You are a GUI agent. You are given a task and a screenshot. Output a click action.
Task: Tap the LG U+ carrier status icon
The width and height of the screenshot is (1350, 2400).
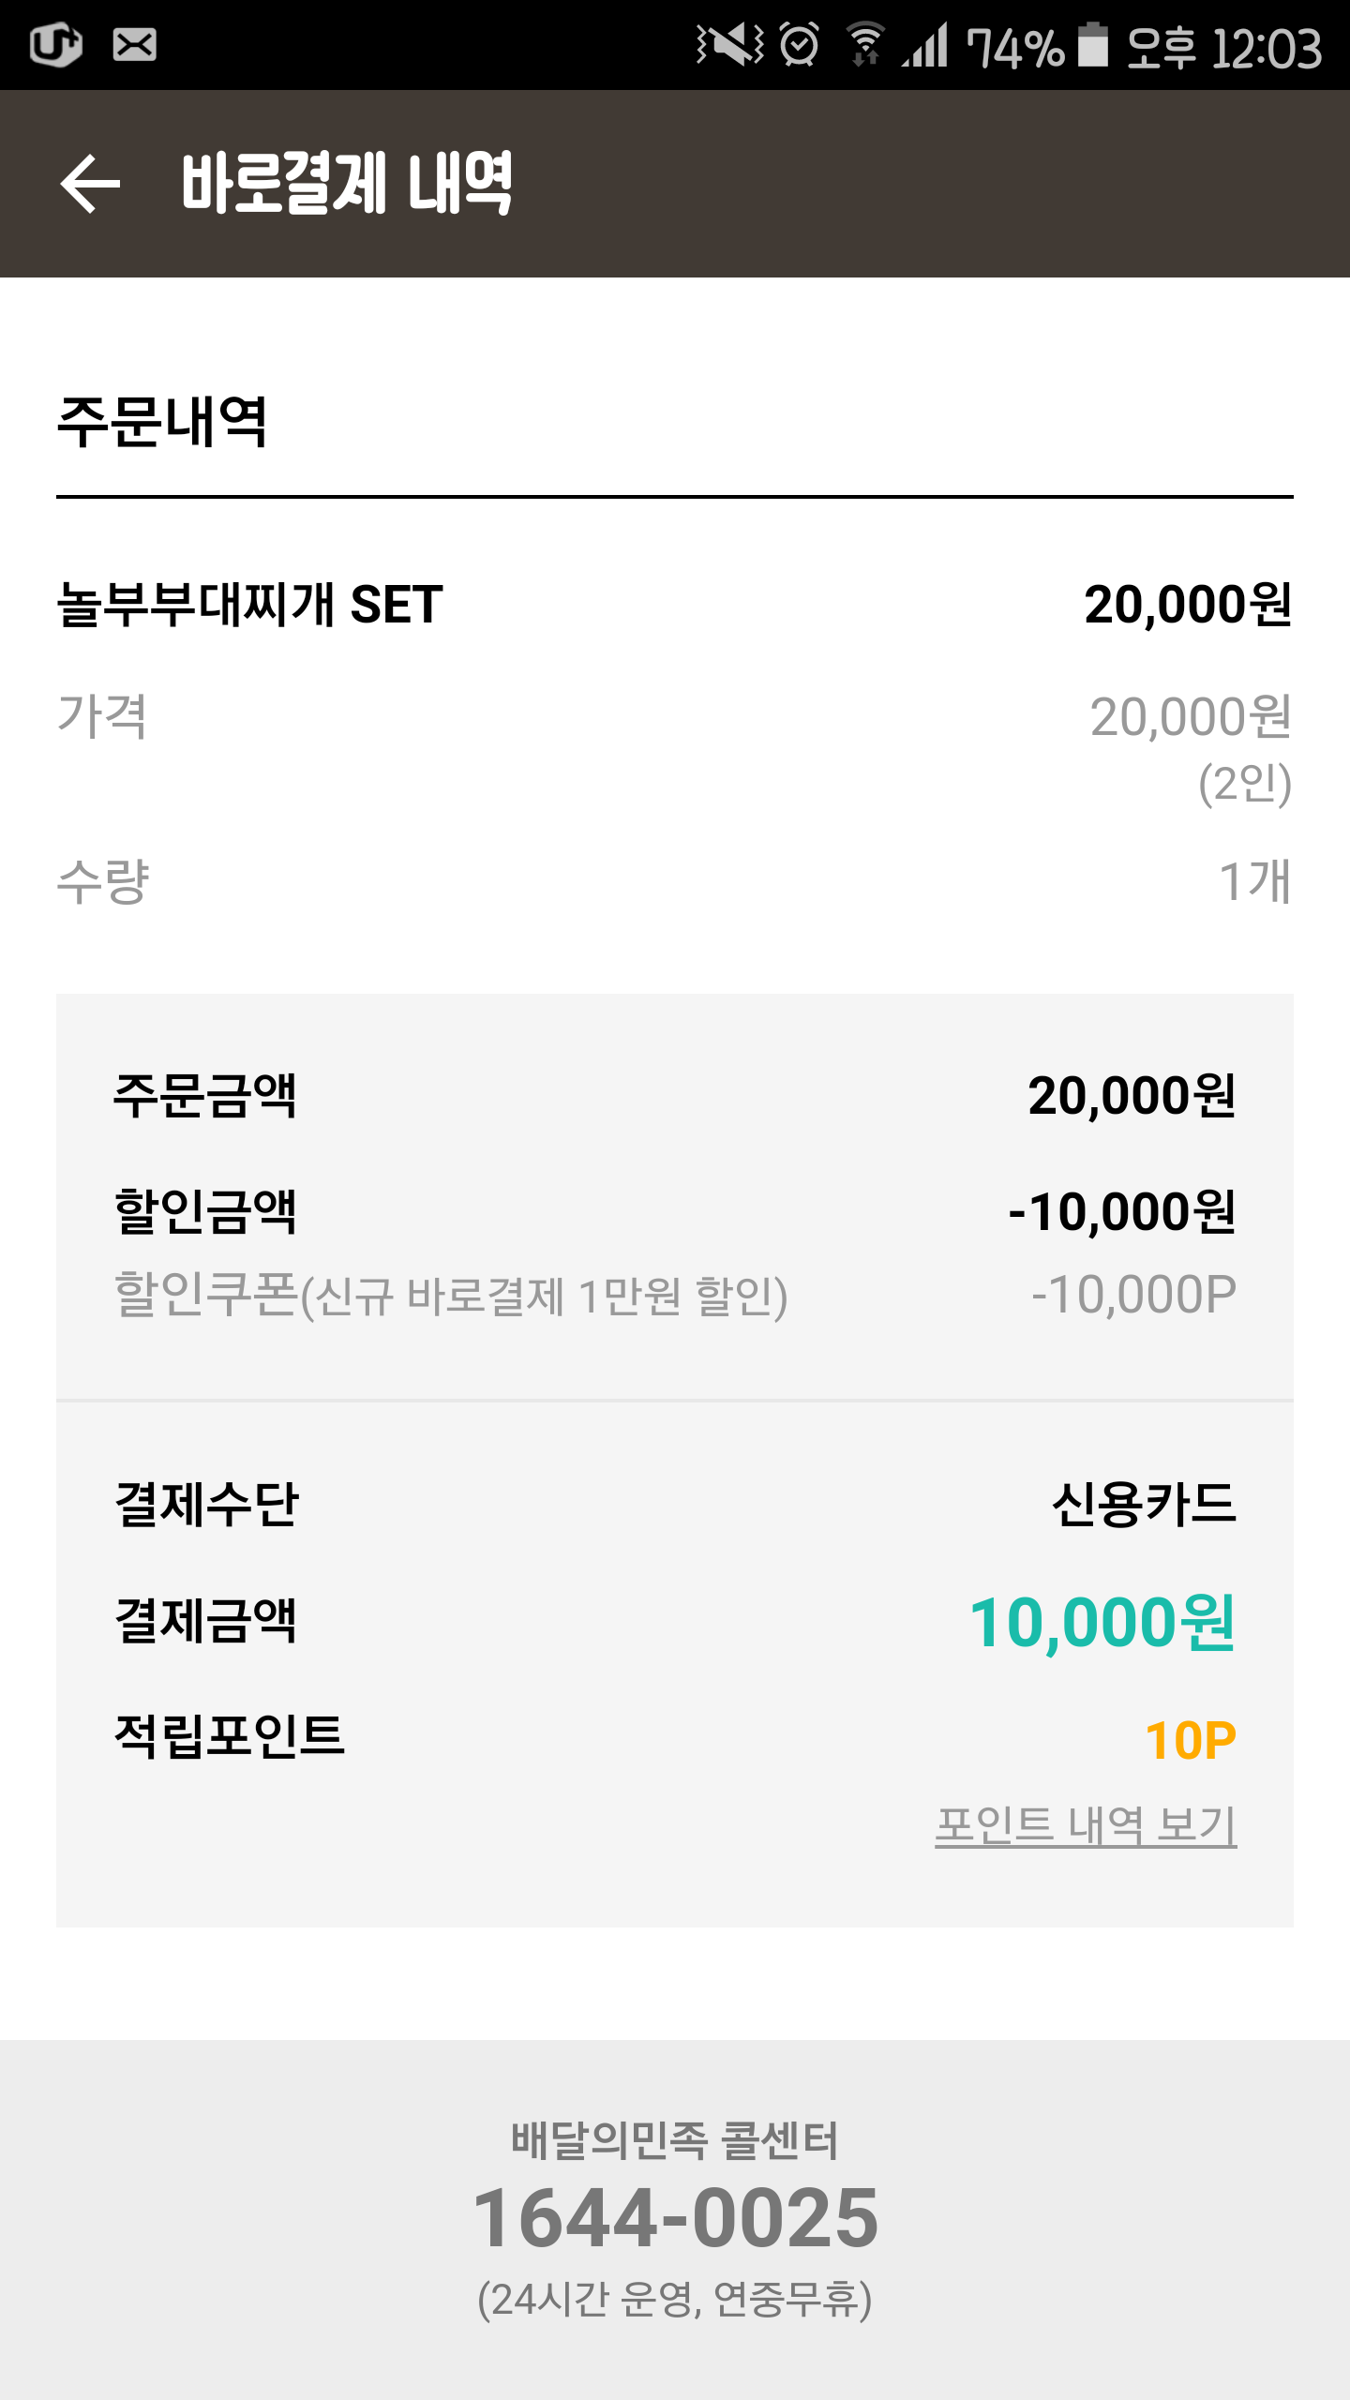point(56,45)
